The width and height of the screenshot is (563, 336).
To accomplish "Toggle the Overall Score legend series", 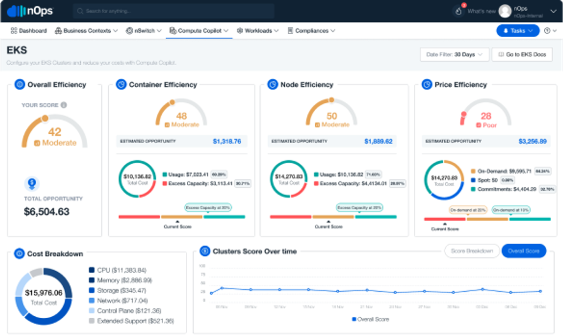I will pyautogui.click(x=371, y=319).
